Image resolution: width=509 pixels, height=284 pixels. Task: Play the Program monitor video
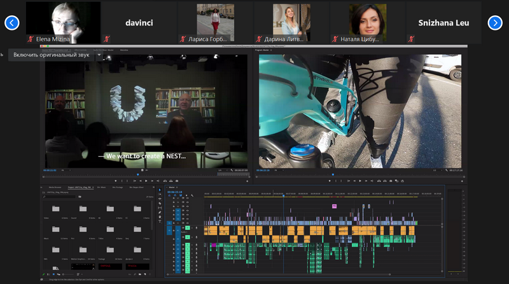[360, 181]
